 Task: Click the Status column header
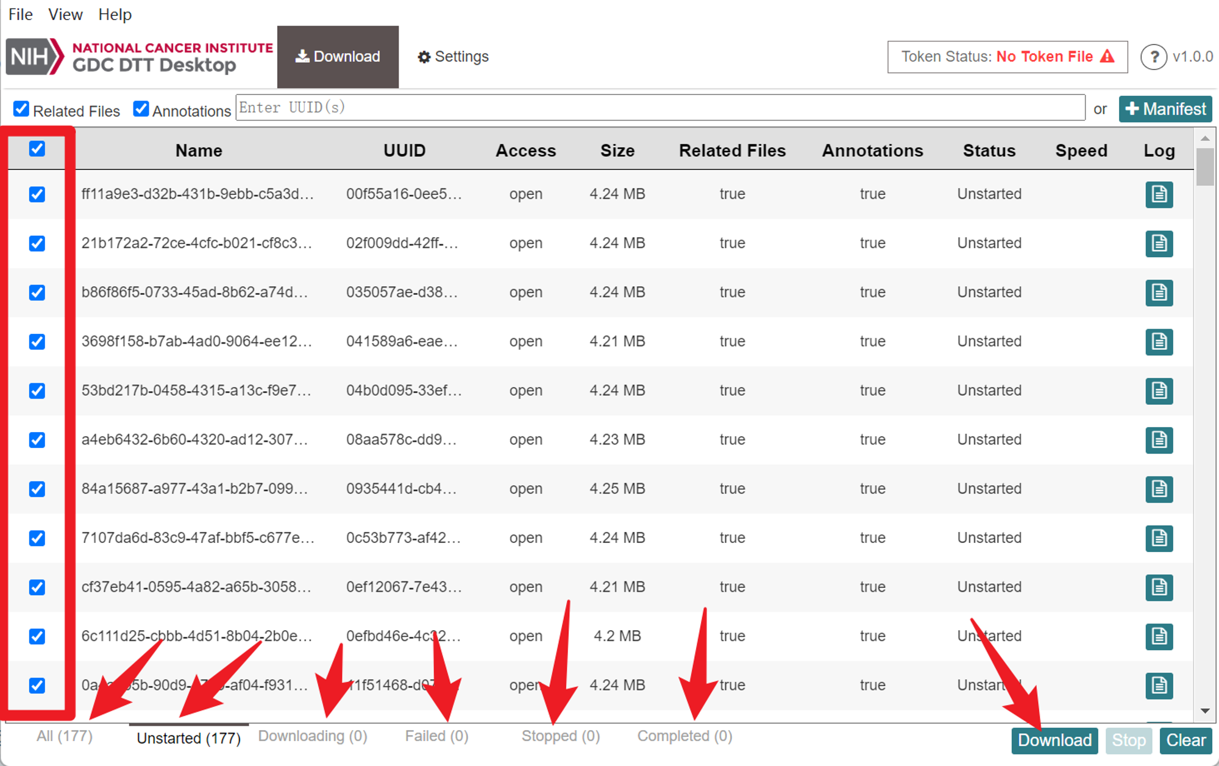(989, 151)
